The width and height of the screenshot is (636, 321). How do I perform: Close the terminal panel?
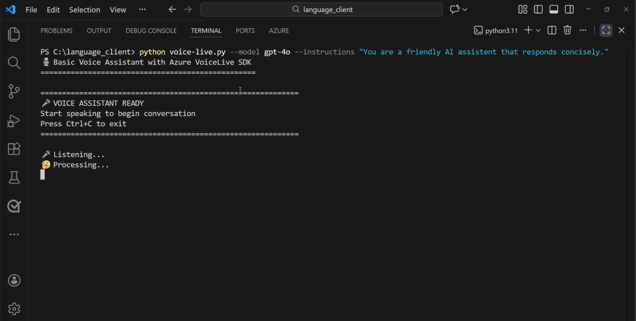click(x=622, y=30)
